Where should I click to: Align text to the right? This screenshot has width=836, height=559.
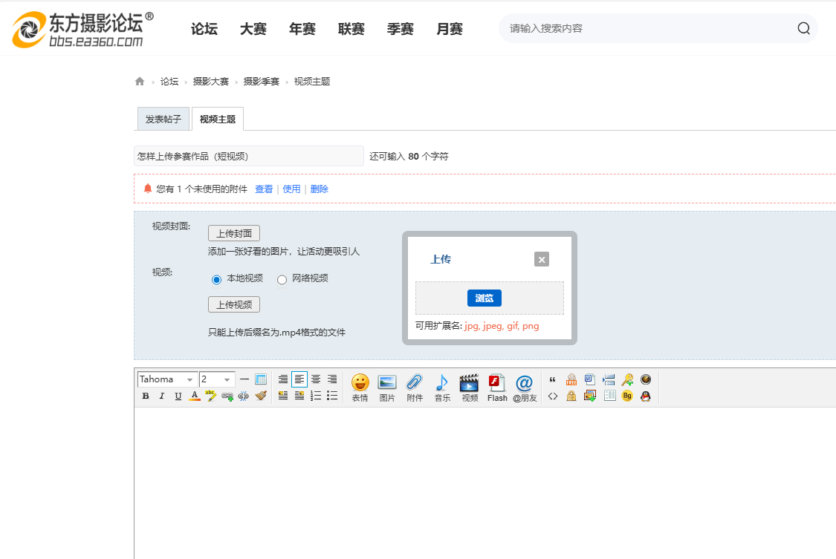332,379
